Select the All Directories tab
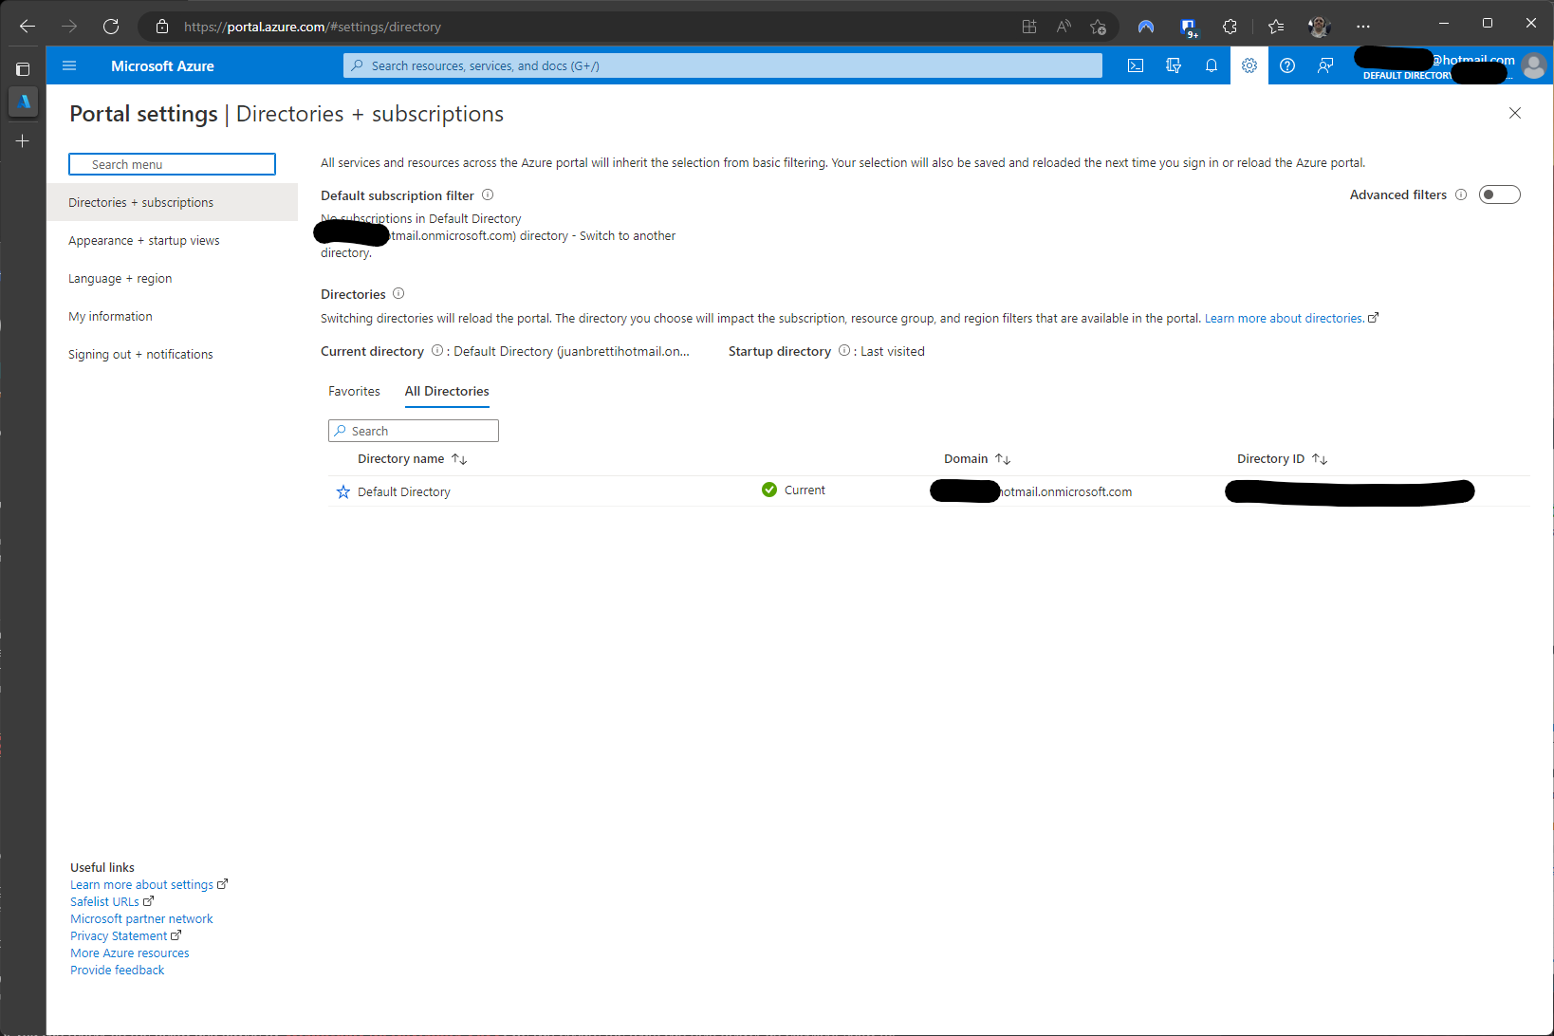 [x=447, y=391]
